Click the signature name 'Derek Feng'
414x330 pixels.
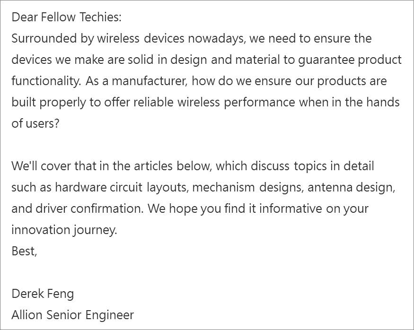(x=43, y=294)
